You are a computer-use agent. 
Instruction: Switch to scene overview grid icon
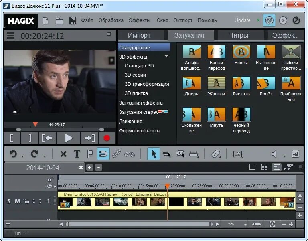tap(264, 167)
